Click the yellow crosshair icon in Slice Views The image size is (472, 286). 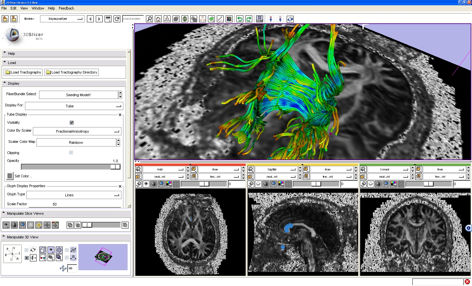point(39,225)
